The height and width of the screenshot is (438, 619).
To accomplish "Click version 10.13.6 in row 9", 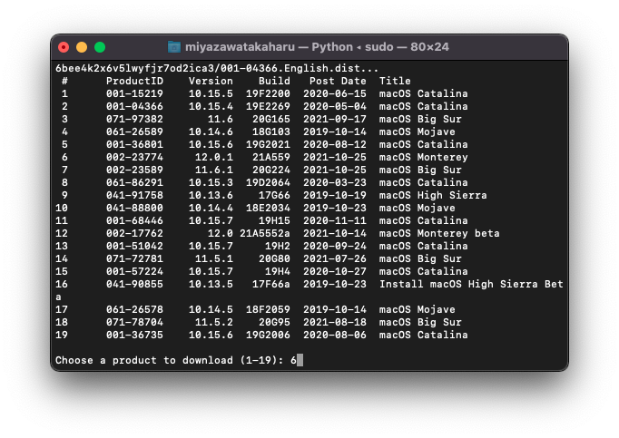I will pos(211,195).
